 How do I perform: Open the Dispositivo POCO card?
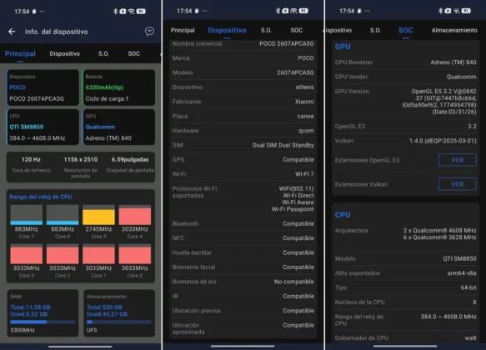43,87
